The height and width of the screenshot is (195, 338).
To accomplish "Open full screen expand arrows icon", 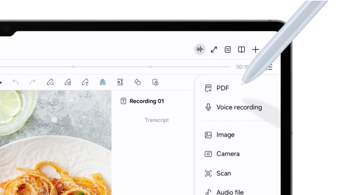I will coord(214,50).
